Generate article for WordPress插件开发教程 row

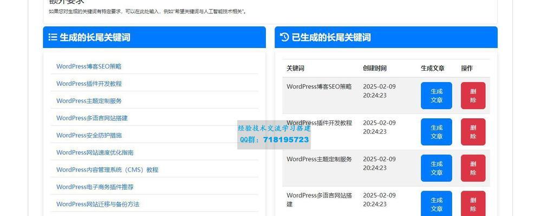pyautogui.click(x=436, y=132)
